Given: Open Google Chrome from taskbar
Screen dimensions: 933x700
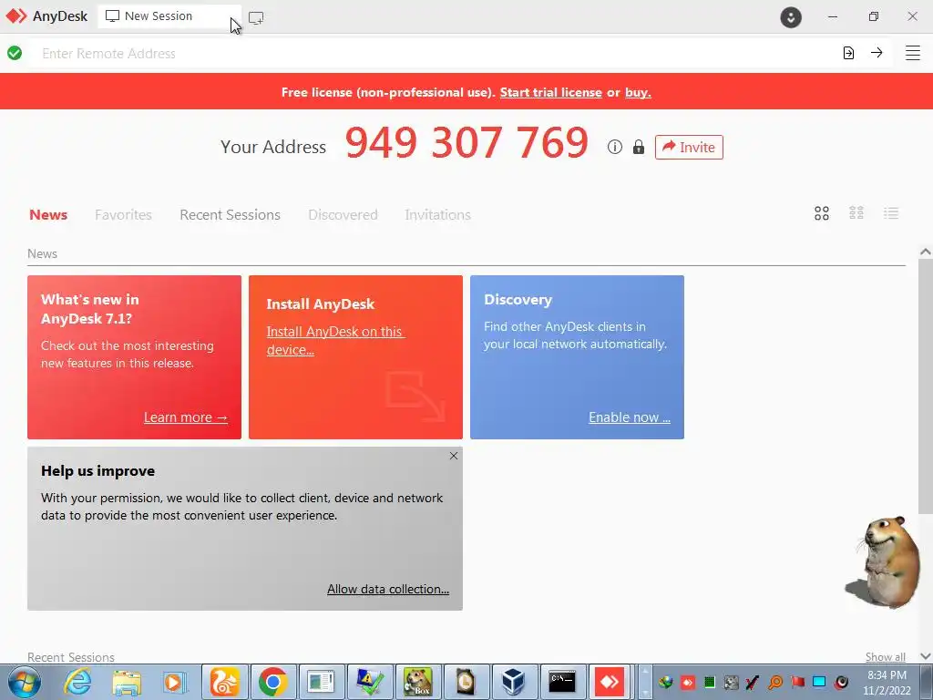Looking at the screenshot, I should pyautogui.click(x=273, y=682).
